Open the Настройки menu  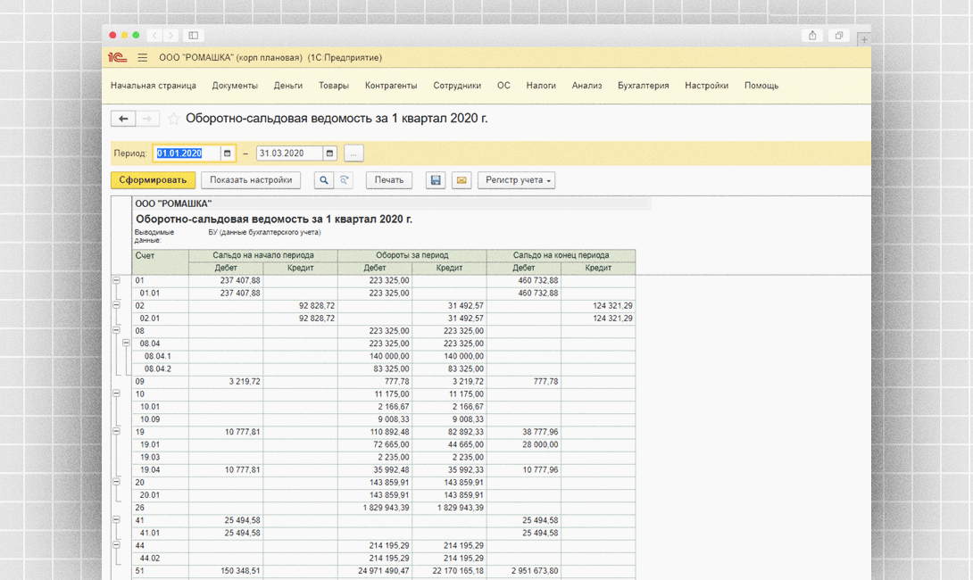pyautogui.click(x=707, y=86)
